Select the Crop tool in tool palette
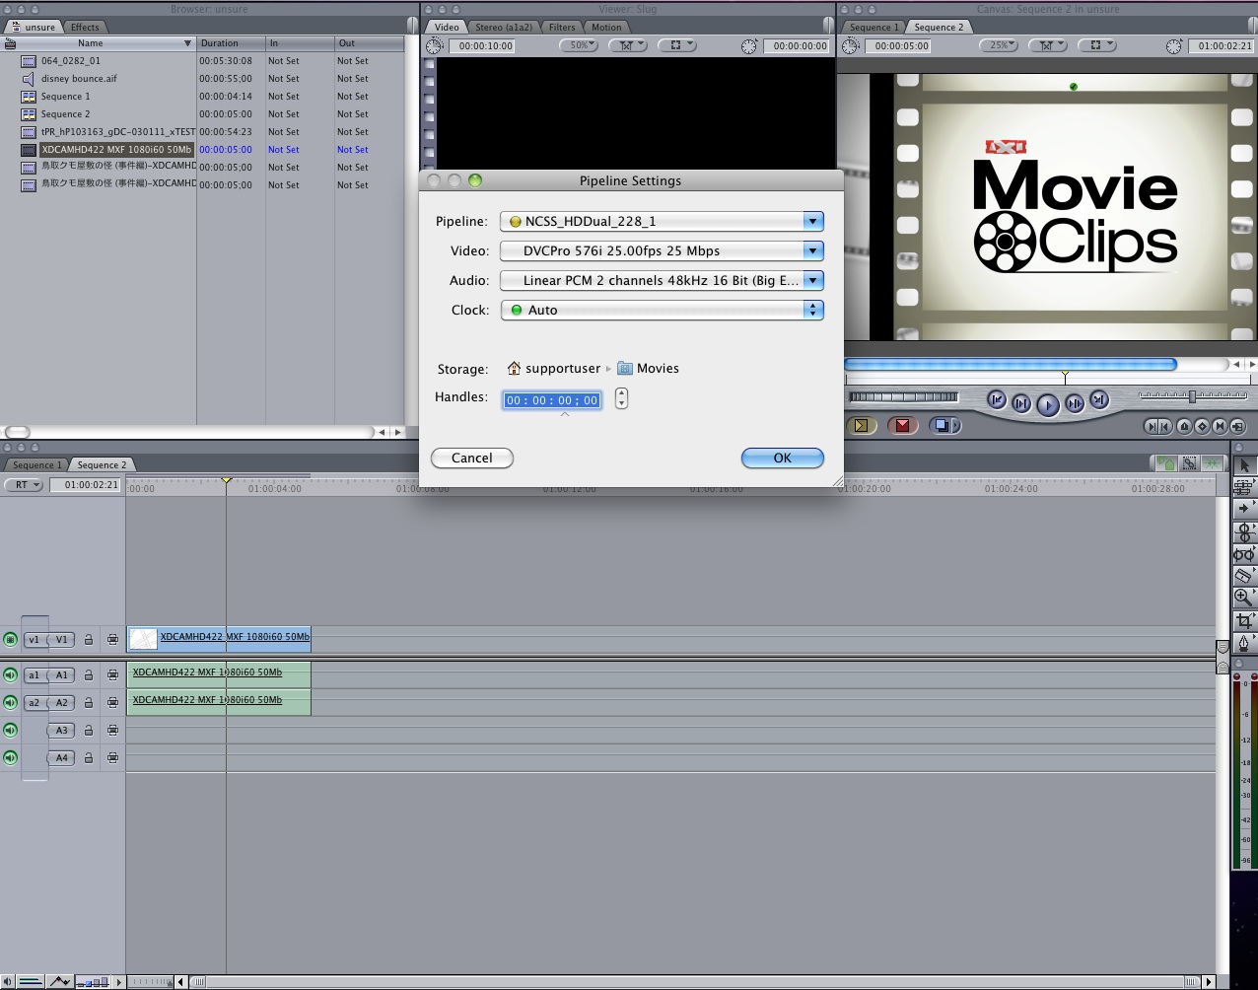1258x990 pixels. click(x=1243, y=621)
